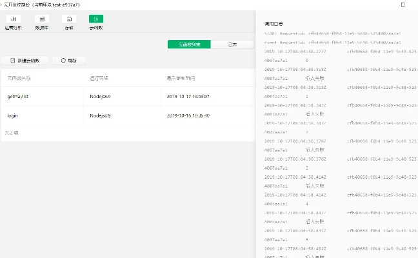Select the getPlaylist function name
Image resolution: width=418 pixels, height=258 pixels.
pos(18,97)
